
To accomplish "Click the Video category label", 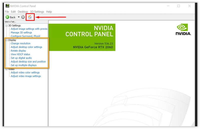I will click(x=11, y=69).
